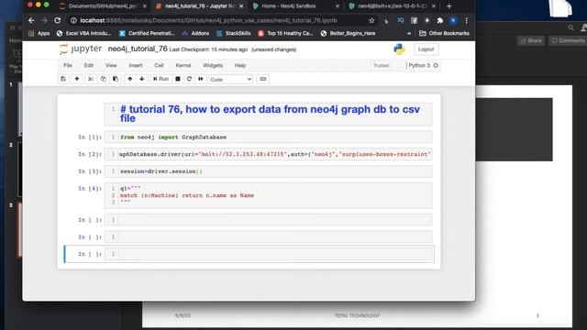
Task: Save notebook with the floppy disk icon
Action: click(x=63, y=79)
